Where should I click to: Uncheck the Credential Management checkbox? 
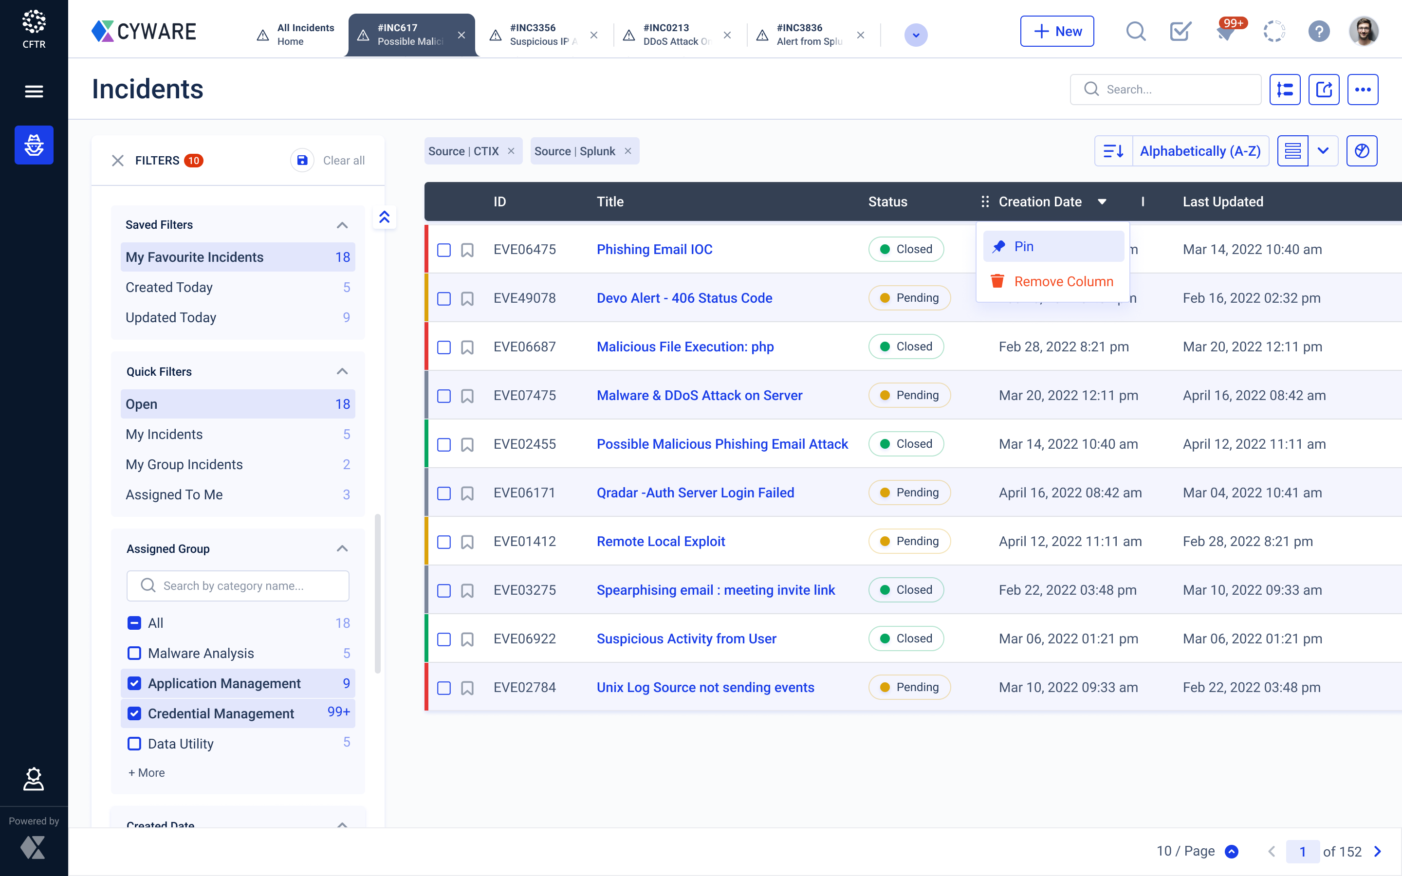tap(134, 713)
